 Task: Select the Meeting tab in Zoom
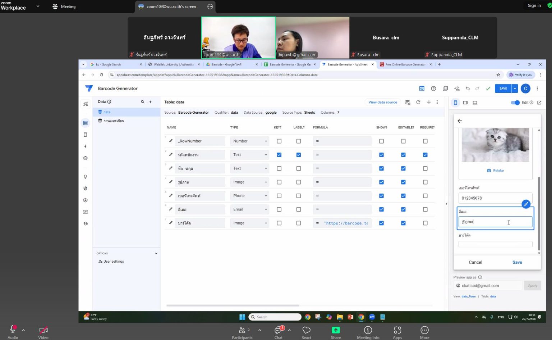click(x=64, y=6)
